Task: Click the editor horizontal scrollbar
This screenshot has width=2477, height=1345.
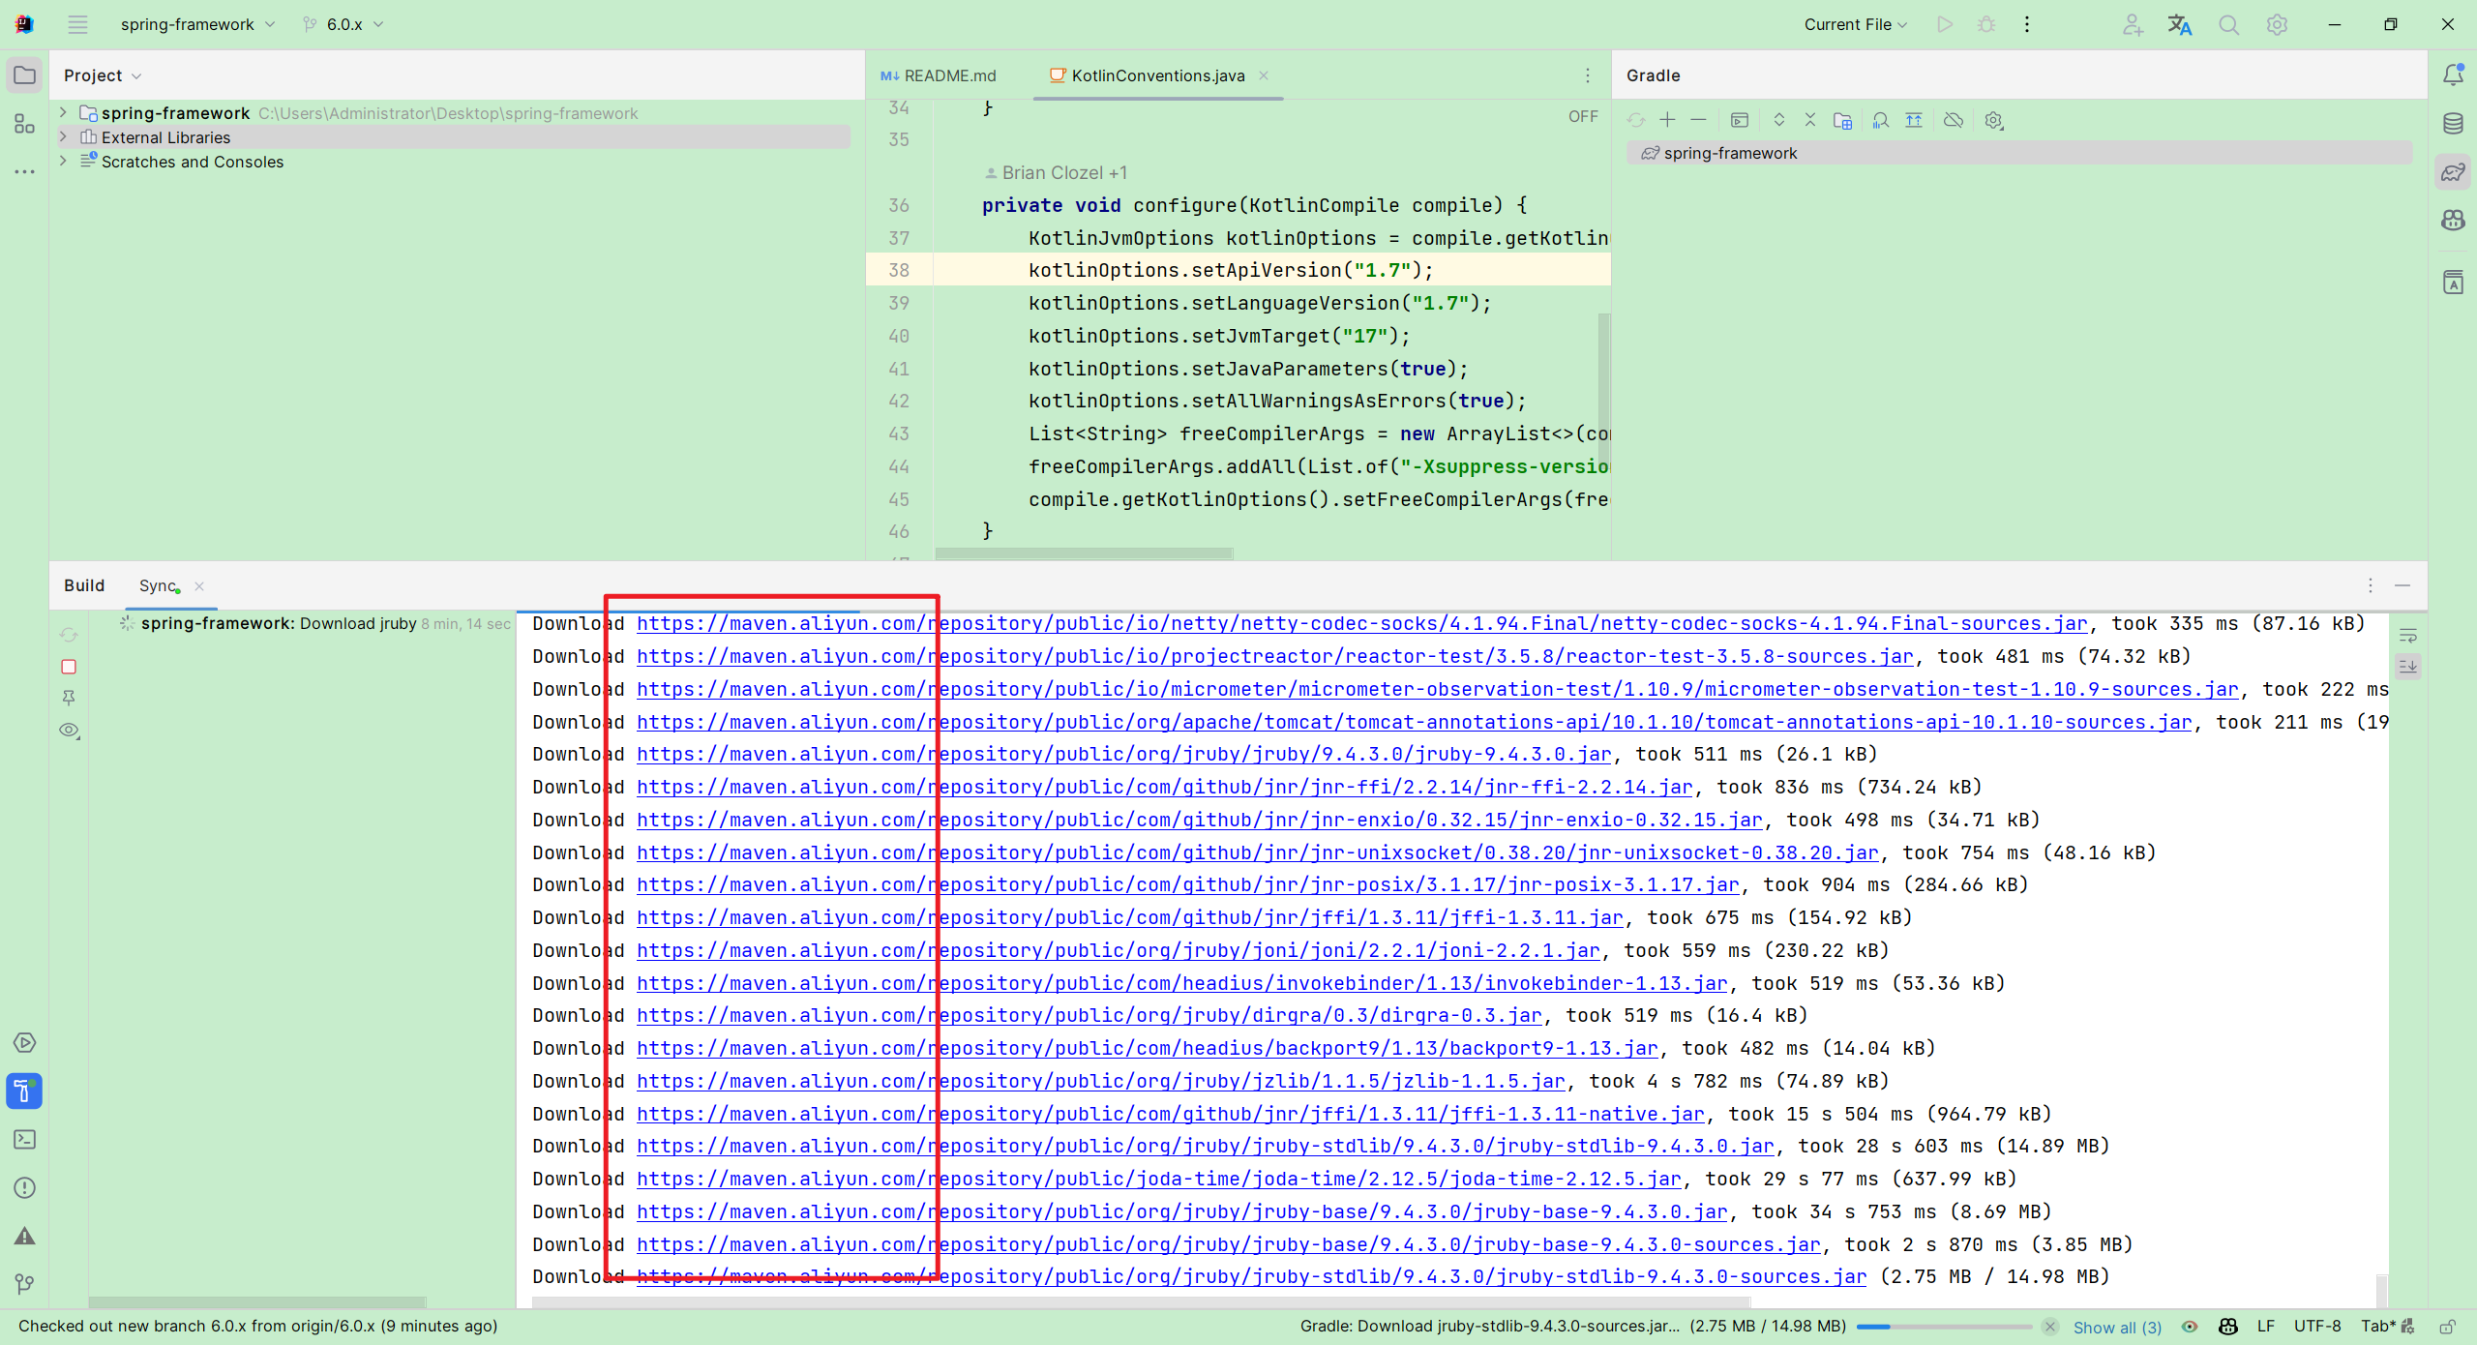Action: pyautogui.click(x=1084, y=553)
